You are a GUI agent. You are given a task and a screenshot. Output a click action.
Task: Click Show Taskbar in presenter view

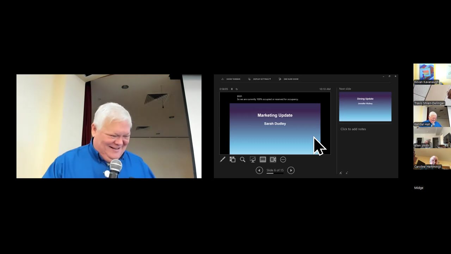pos(231,79)
